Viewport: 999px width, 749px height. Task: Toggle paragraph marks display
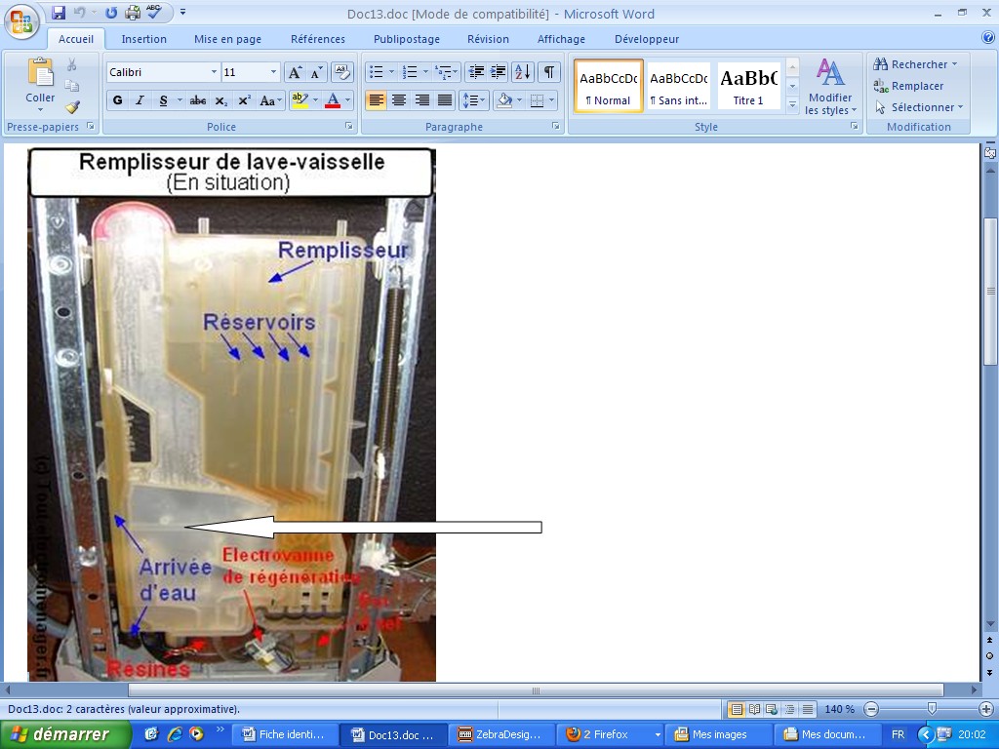[548, 72]
